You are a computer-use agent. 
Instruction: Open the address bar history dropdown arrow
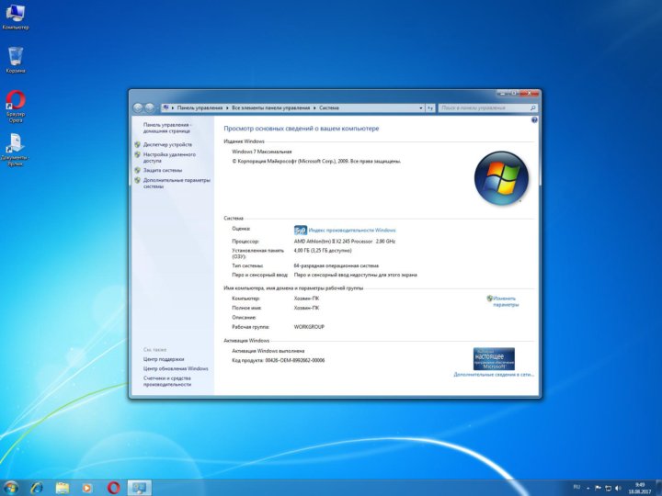pyautogui.click(x=420, y=108)
